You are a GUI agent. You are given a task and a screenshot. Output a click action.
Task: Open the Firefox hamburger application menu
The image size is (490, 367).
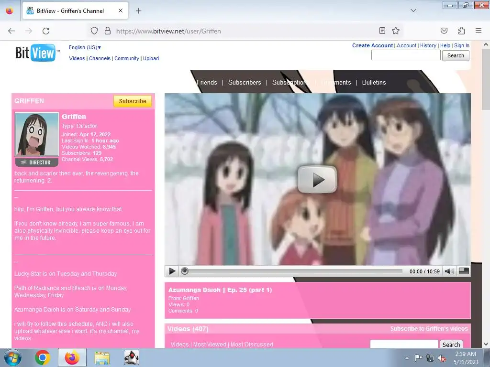pyautogui.click(x=479, y=31)
